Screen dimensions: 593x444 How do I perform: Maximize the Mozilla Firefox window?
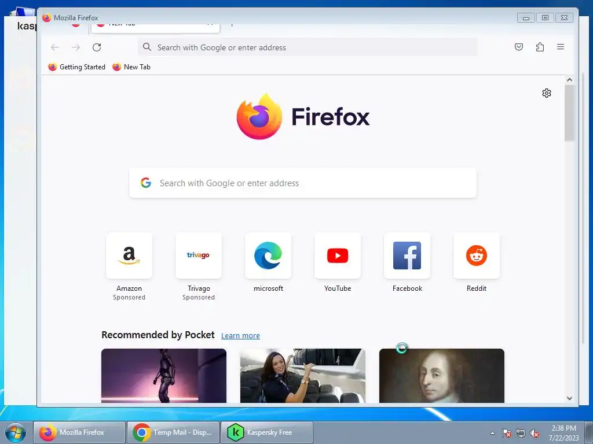[545, 18]
